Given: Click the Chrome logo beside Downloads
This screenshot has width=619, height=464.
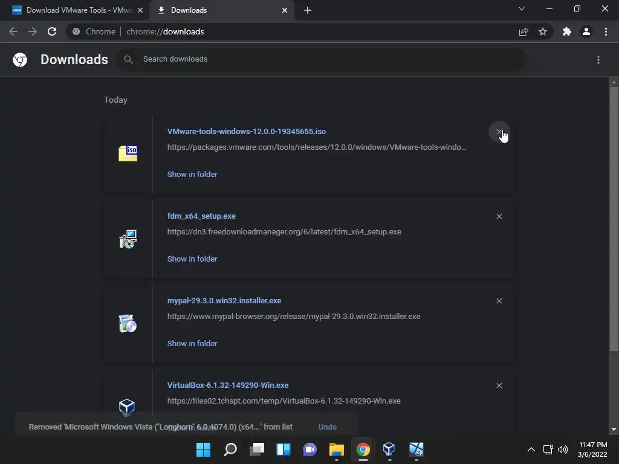Looking at the screenshot, I should click(x=20, y=60).
